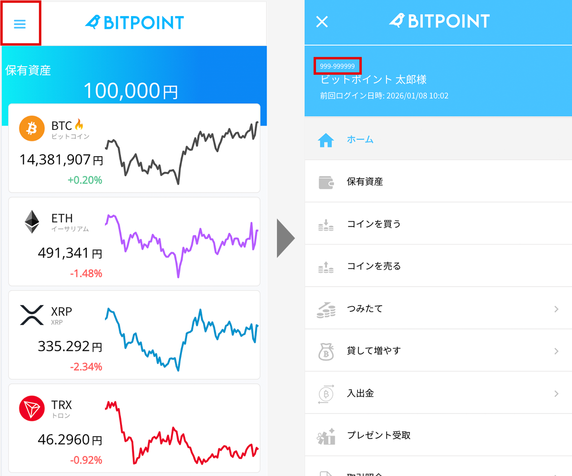This screenshot has height=476, width=572.
Task: Click the wallet icon for 保有資産
Action: coord(326,182)
